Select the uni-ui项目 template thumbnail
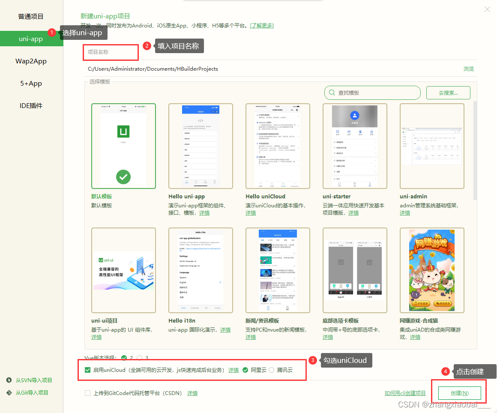 click(x=123, y=270)
